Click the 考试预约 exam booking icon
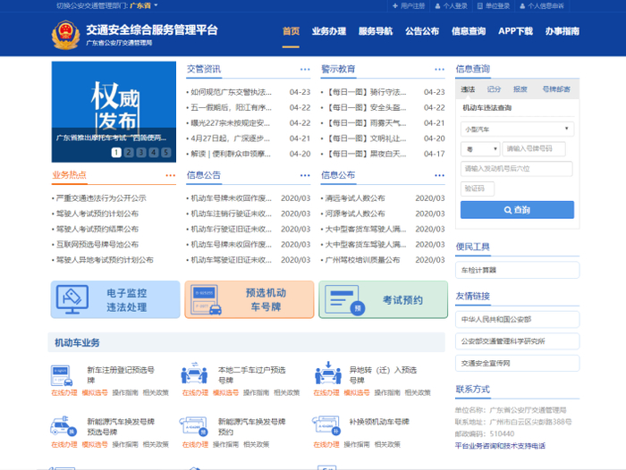This screenshot has height=470, width=626. click(340, 299)
